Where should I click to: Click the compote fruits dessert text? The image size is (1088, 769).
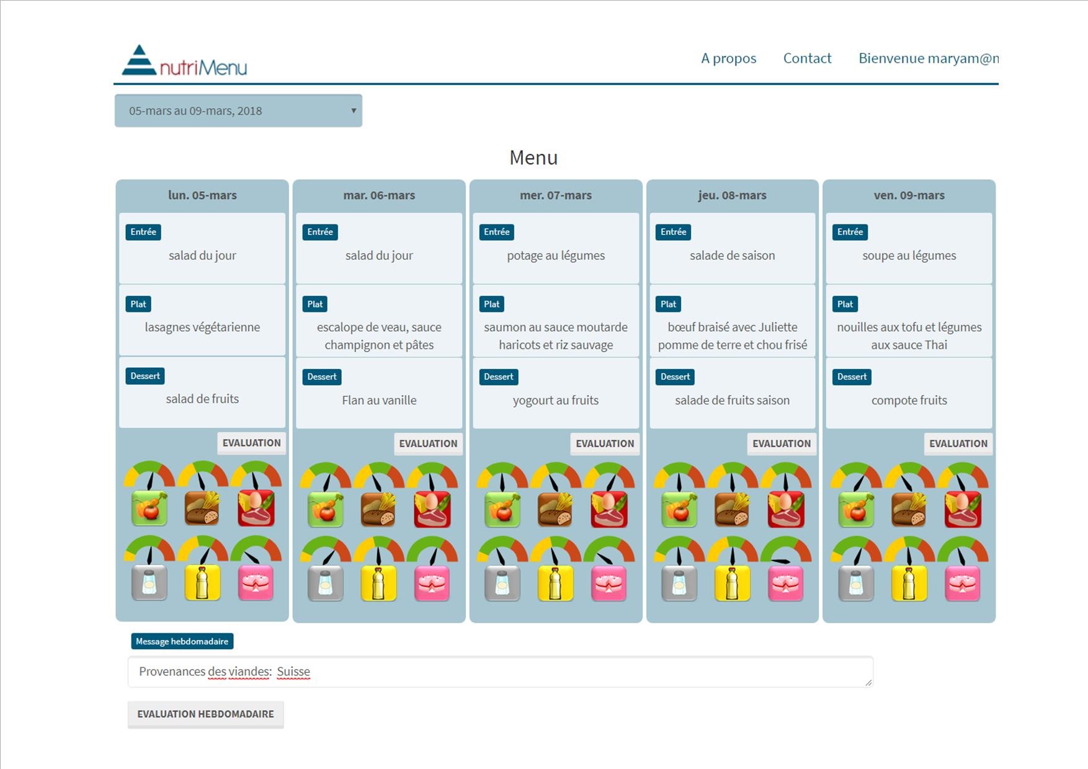click(909, 400)
